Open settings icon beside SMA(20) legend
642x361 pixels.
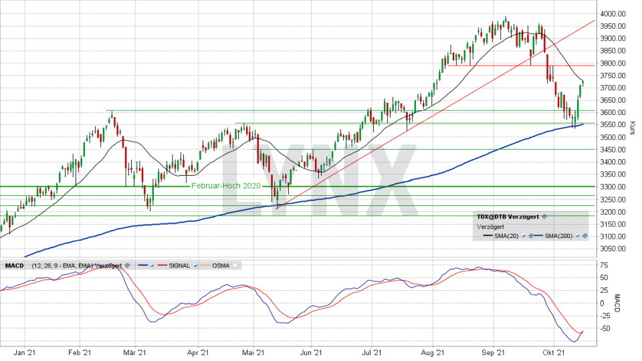[x=531, y=236]
